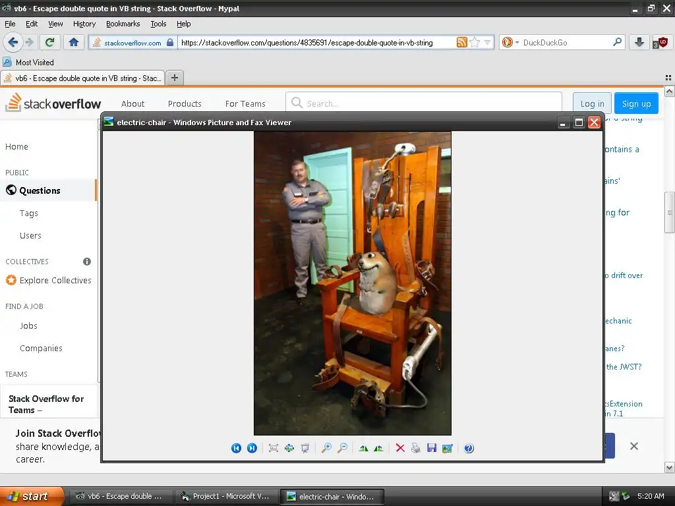
Task: Go to previous image in Picture Viewer
Action: coord(237,448)
